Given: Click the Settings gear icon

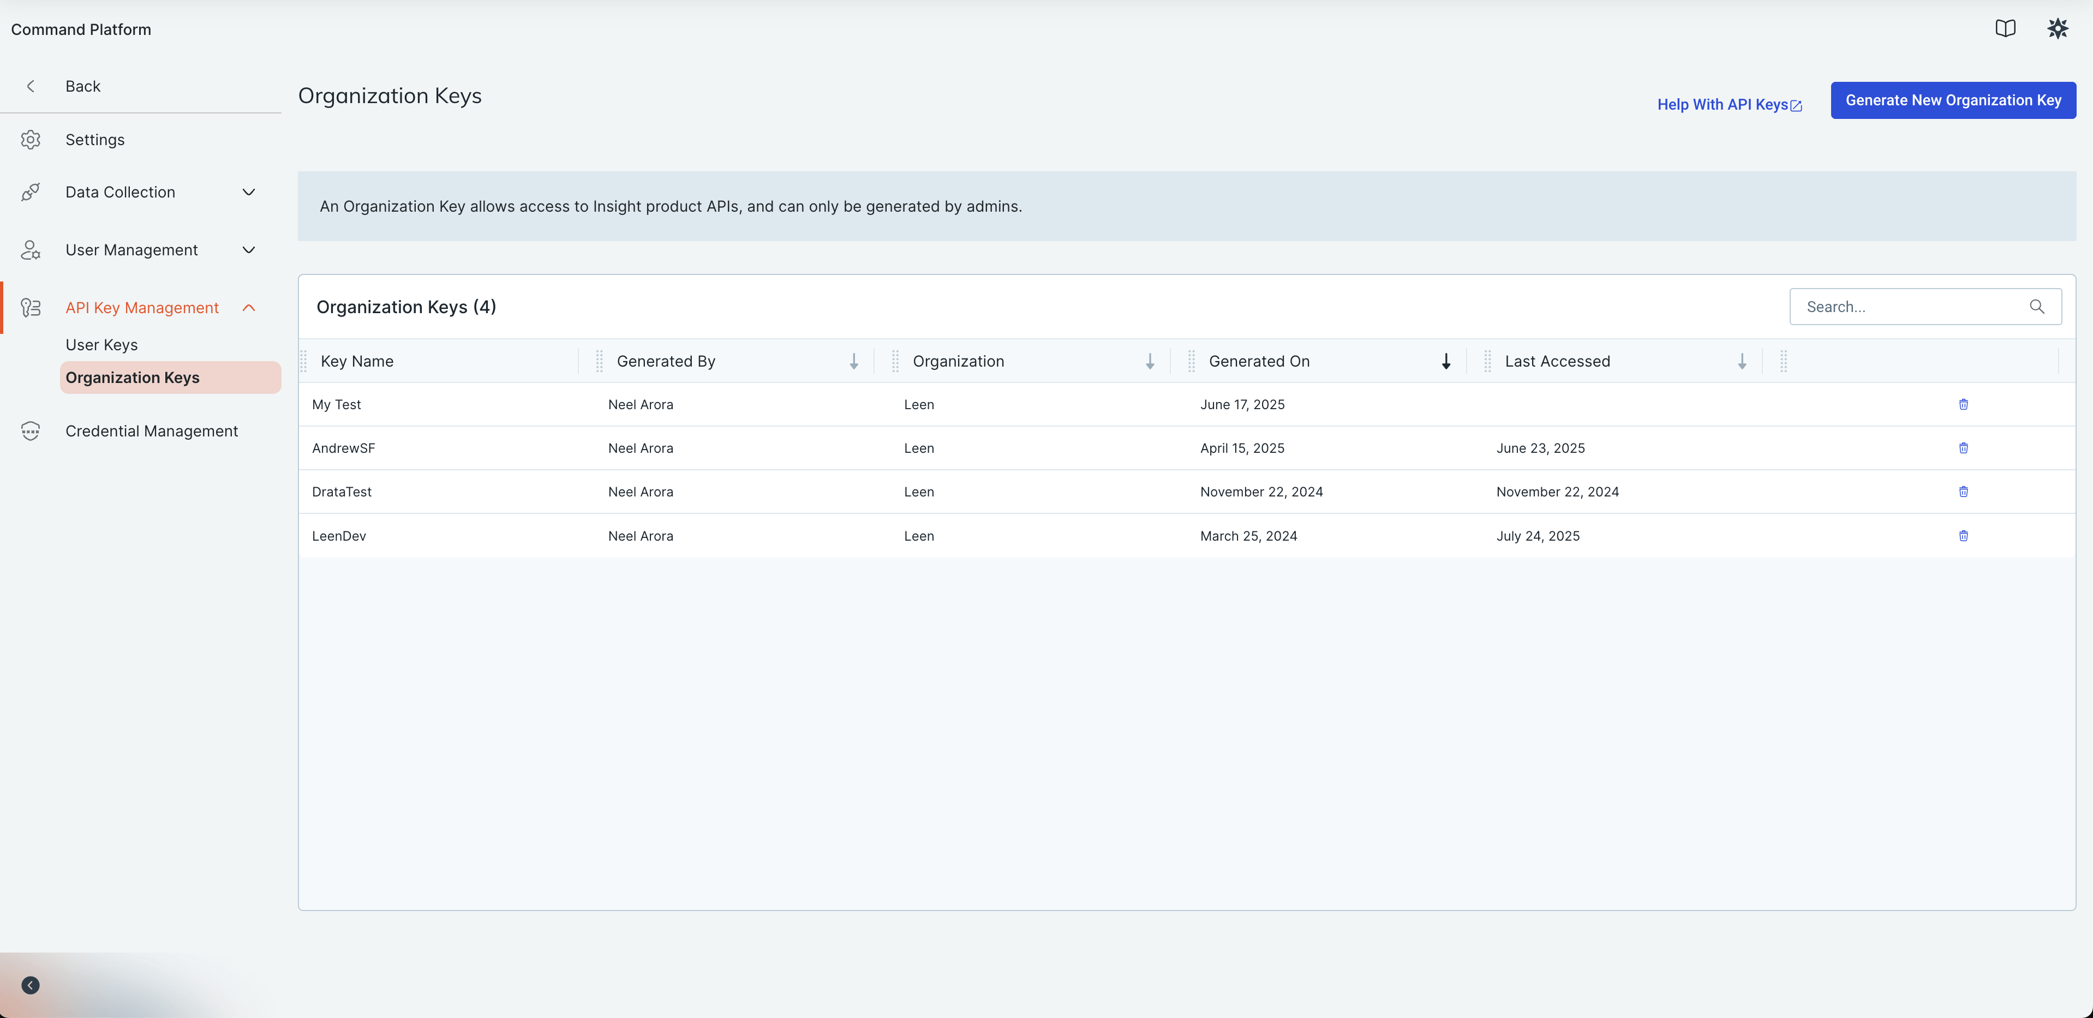Looking at the screenshot, I should pos(30,140).
